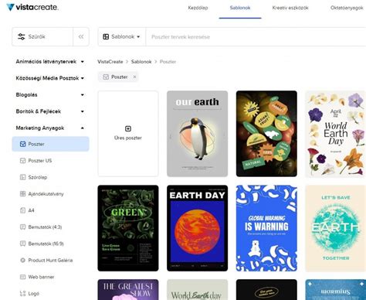Open the Kreatív eszközök tab
This screenshot has width=366, height=300.
(x=290, y=8)
